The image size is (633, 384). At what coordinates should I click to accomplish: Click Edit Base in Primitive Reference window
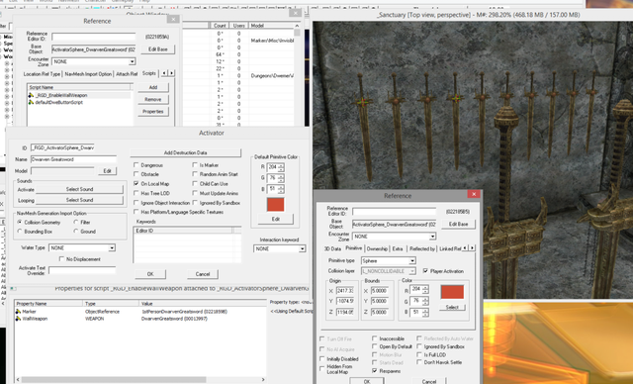point(458,224)
